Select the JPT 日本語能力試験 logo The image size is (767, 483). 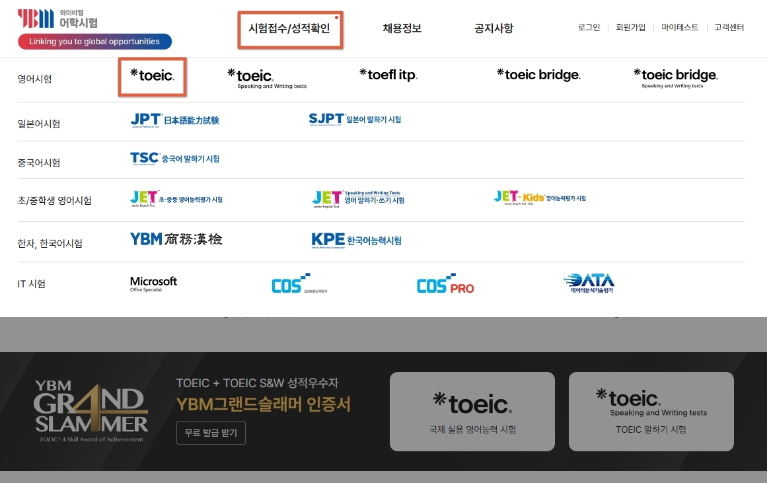[x=175, y=120]
